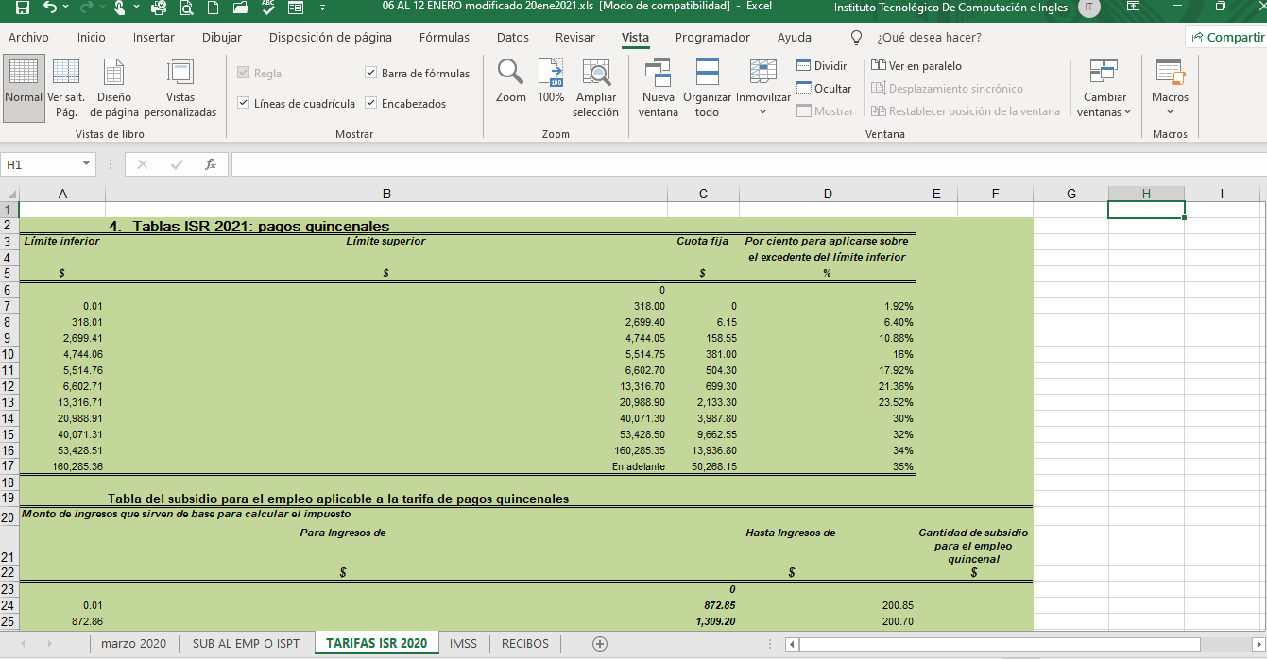This screenshot has height=660, width=1267.
Task: Run the ABC spelling check icon
Action: tap(267, 8)
